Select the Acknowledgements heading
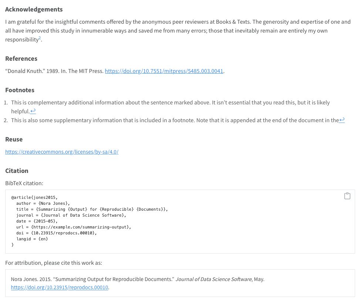The image size is (364, 304). click(x=34, y=9)
